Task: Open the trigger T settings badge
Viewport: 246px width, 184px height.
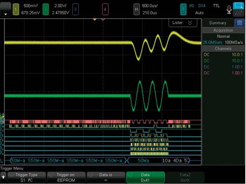Action: [183, 9]
